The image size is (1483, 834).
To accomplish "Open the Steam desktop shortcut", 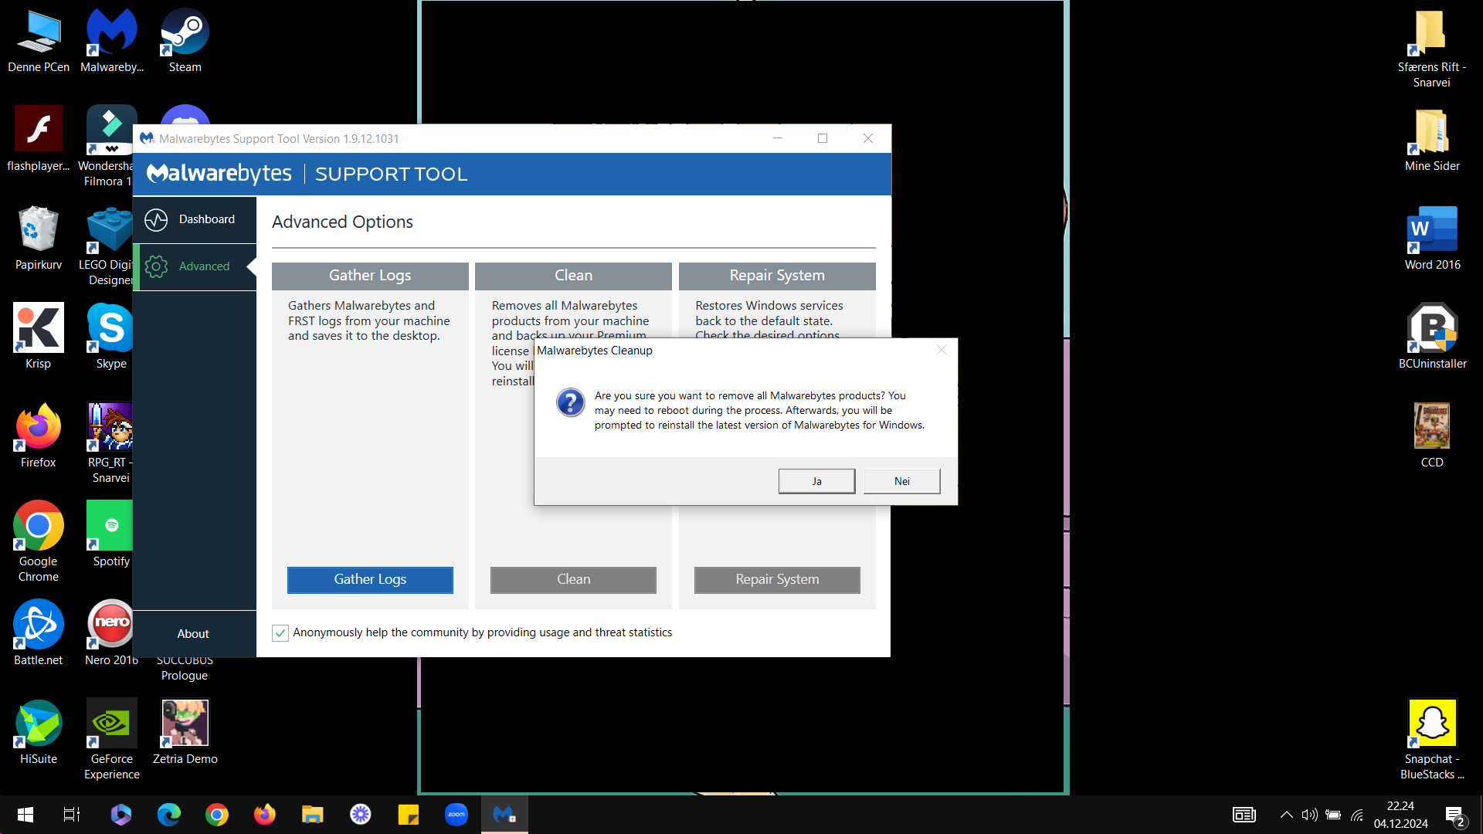I will point(185,41).
